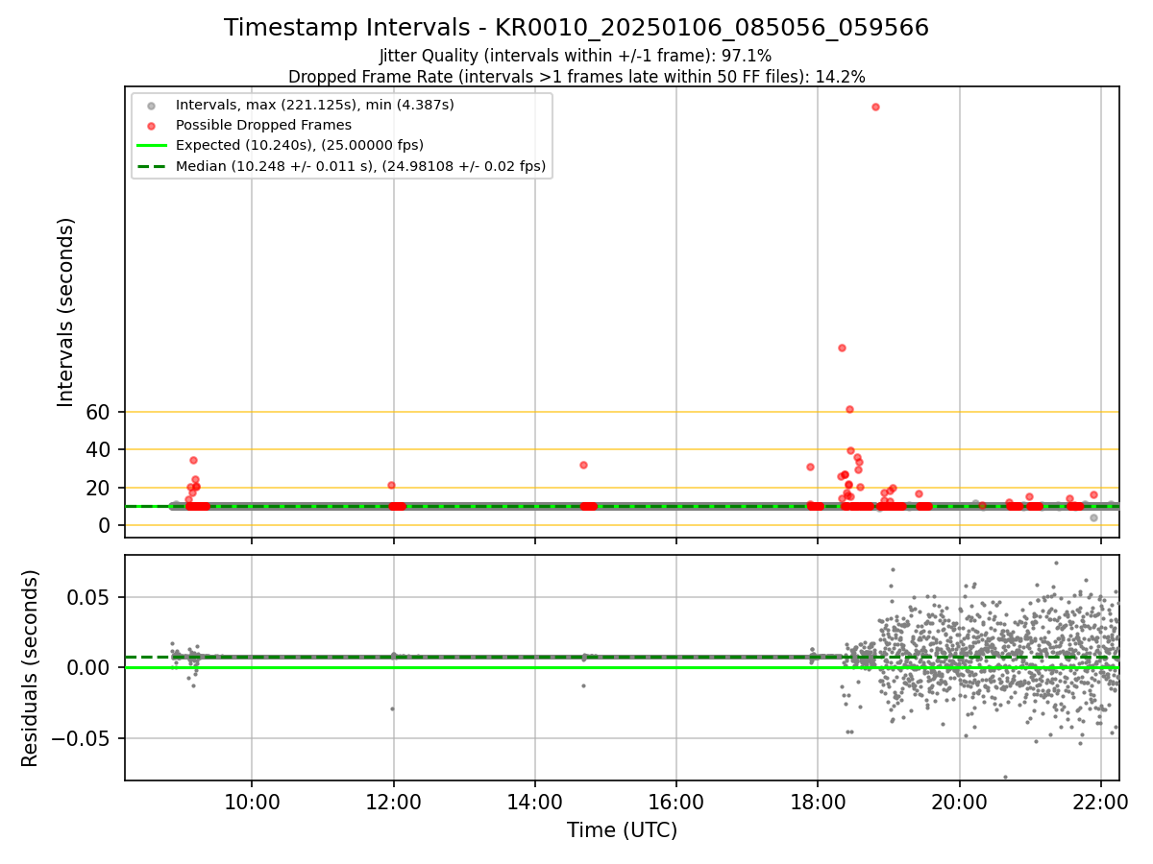
Task: Click the 'Intervals (seconds)' y-axis label
Action: click(x=65, y=312)
